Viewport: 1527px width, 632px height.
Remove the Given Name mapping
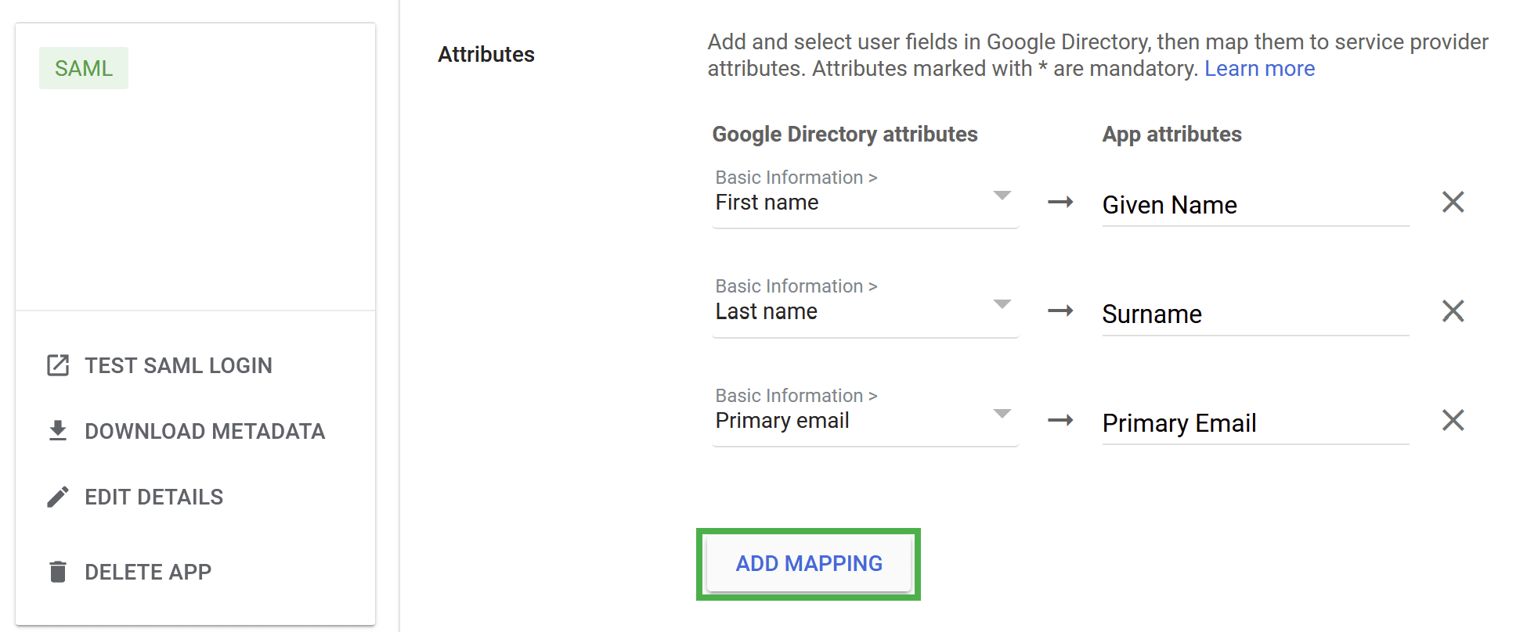pos(1453,203)
